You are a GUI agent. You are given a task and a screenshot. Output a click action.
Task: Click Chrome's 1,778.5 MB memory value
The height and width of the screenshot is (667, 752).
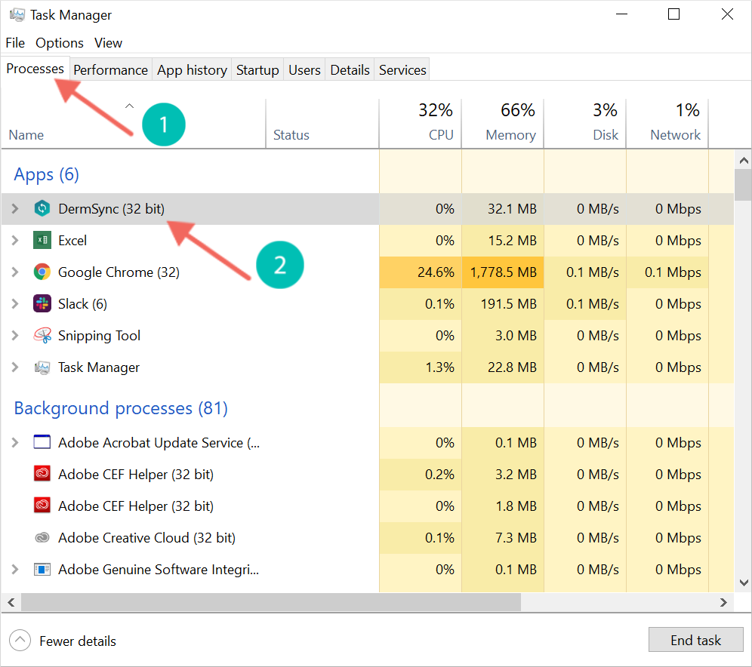[503, 272]
